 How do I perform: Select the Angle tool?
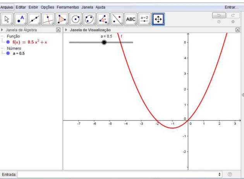[103, 19]
